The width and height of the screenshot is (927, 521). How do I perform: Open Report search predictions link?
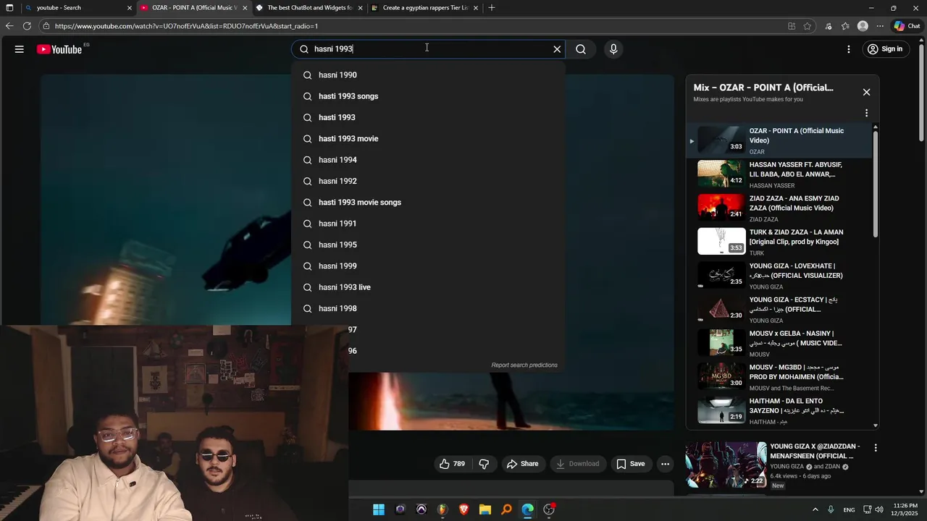[524, 365]
